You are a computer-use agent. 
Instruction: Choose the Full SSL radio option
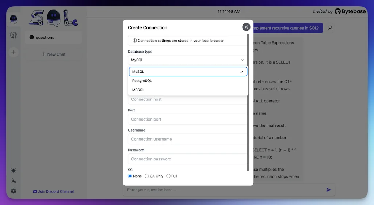pyautogui.click(x=168, y=176)
